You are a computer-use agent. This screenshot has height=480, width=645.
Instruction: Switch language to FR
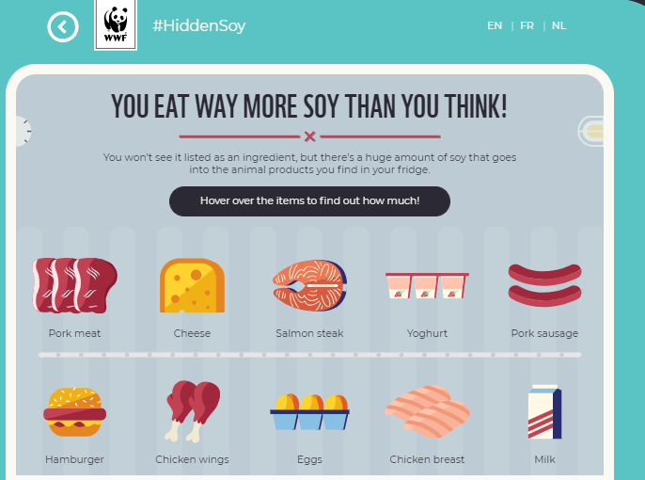[x=527, y=25]
